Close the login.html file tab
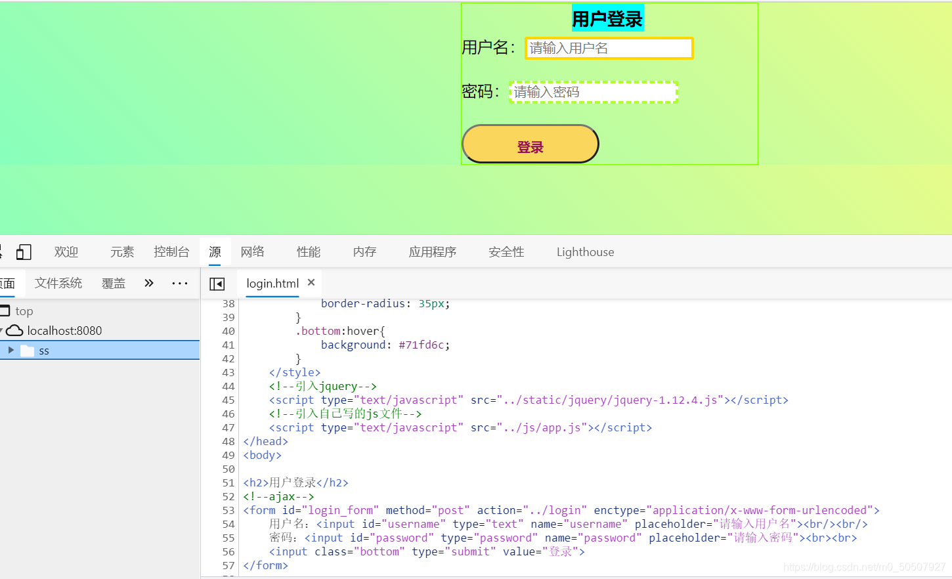Screen dimensions: 952x579 pos(311,282)
